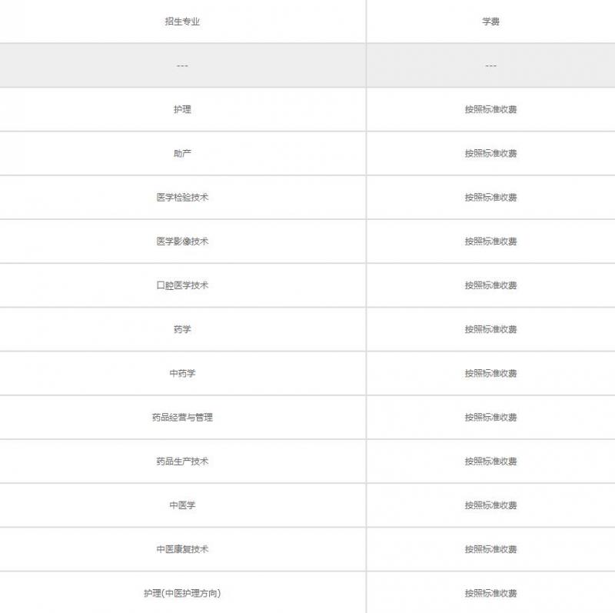Click the 招生专业 column header

click(182, 22)
